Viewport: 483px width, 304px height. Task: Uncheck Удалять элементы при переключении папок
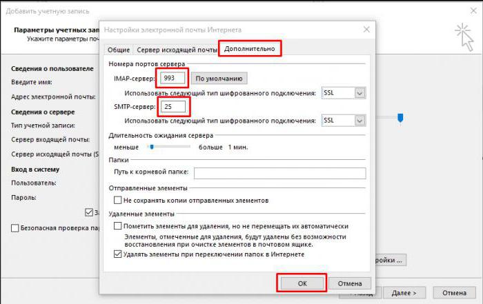click(x=118, y=254)
